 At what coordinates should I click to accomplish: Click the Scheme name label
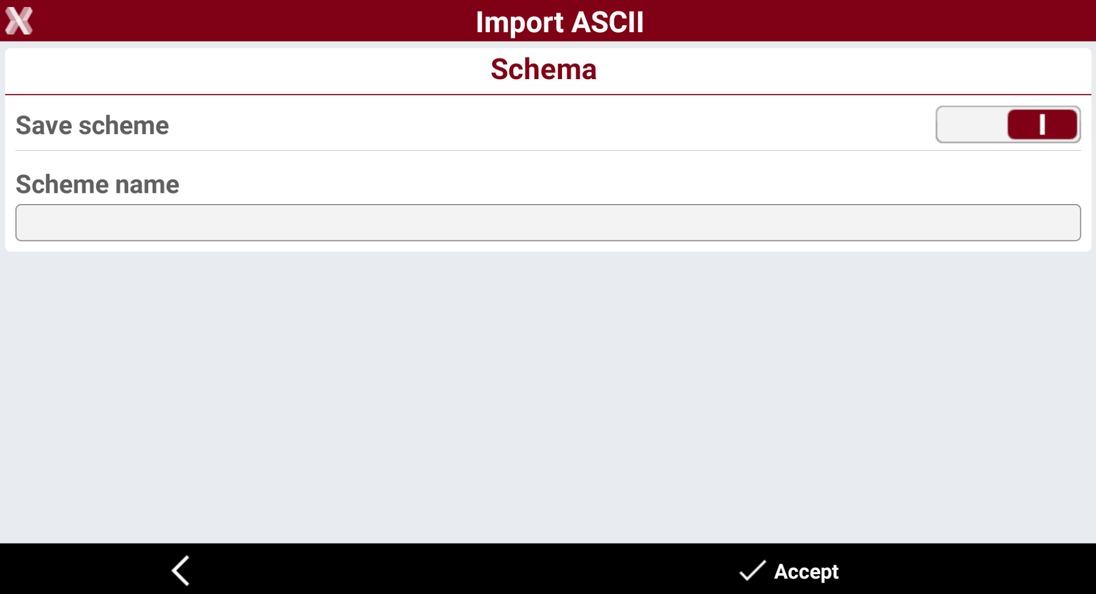point(97,184)
